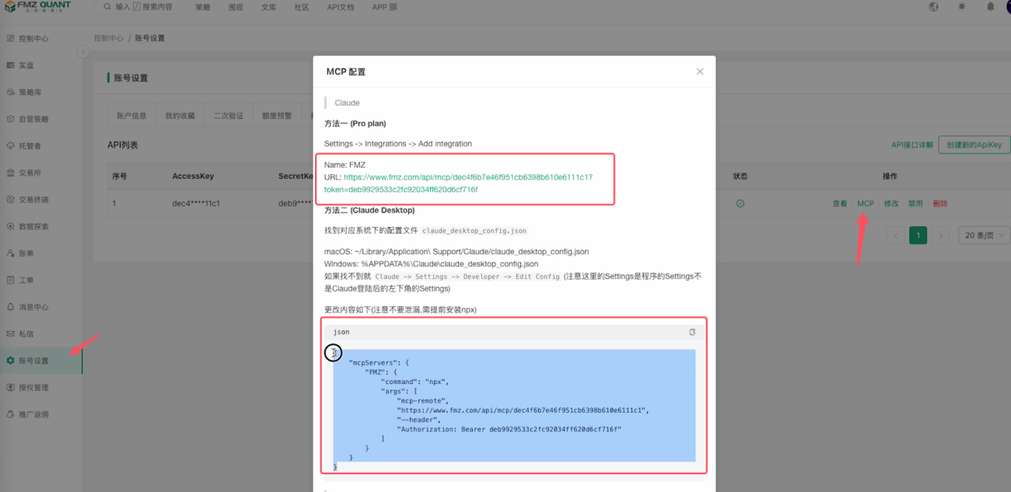Go to next page arrow in pagination

[x=941, y=236]
